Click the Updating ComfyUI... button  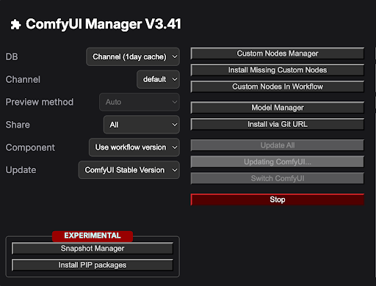(x=278, y=162)
